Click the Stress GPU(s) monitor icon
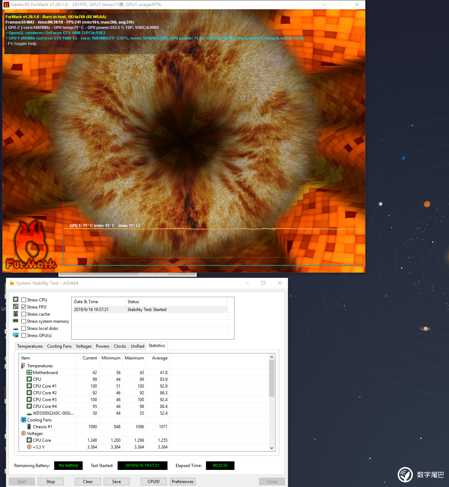The image size is (449, 487). coord(16,335)
